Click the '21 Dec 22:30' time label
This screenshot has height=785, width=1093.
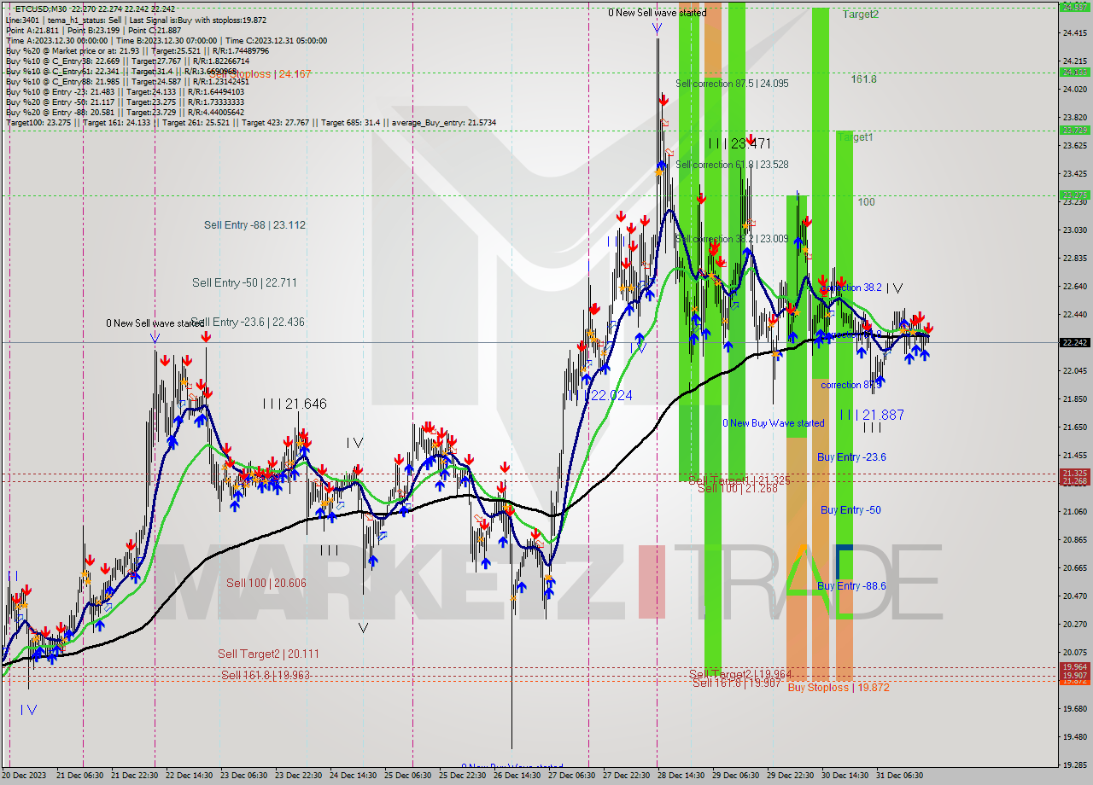134,776
